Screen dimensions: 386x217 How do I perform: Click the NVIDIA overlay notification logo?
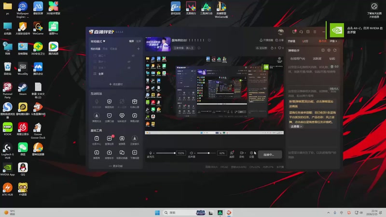(x=336, y=30)
